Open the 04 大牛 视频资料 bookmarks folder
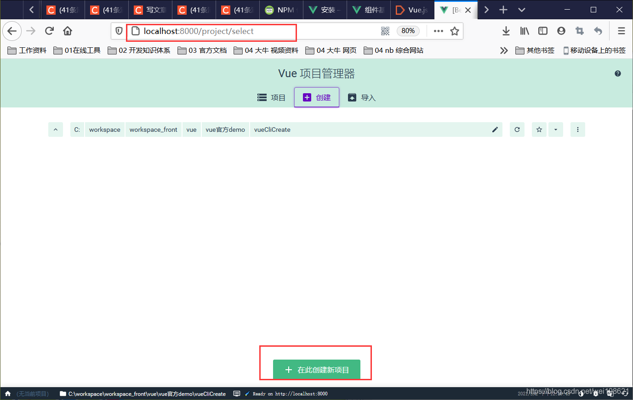633x400 pixels. 266,51
